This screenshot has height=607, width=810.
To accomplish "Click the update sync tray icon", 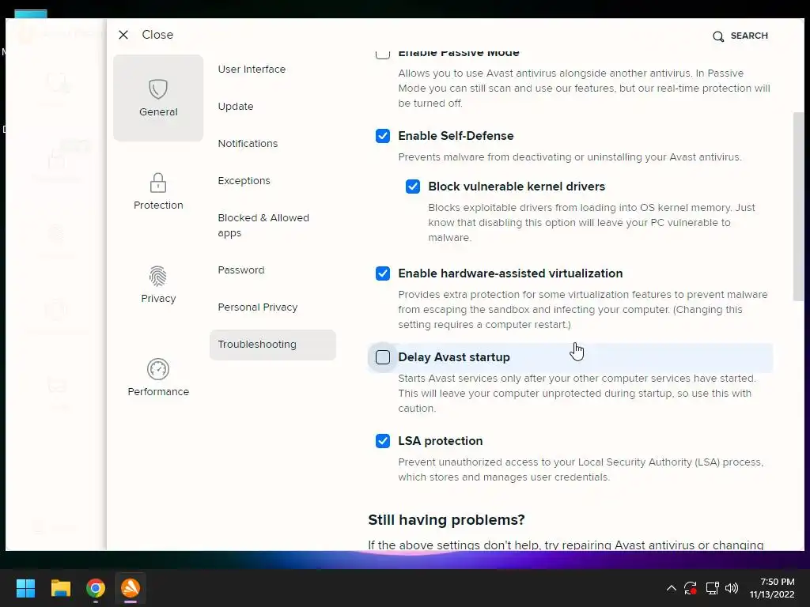I will tap(691, 588).
